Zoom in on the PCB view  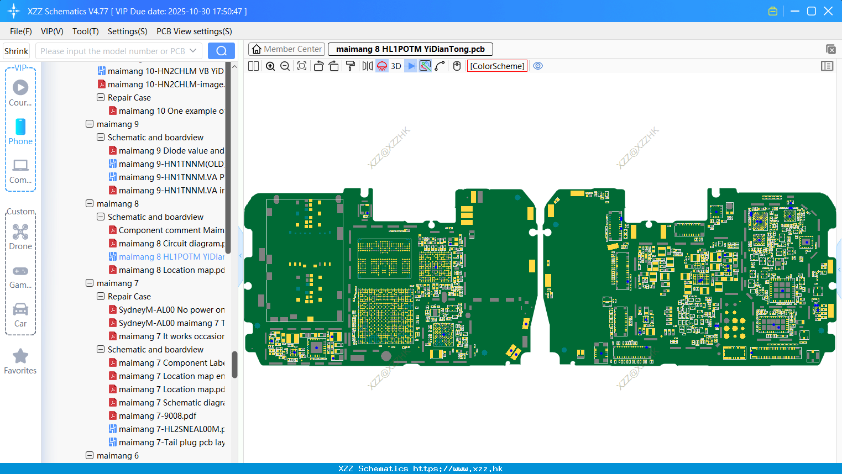coord(270,66)
